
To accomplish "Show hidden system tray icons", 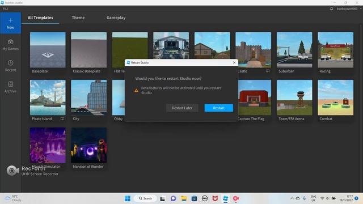I will pos(292,198).
